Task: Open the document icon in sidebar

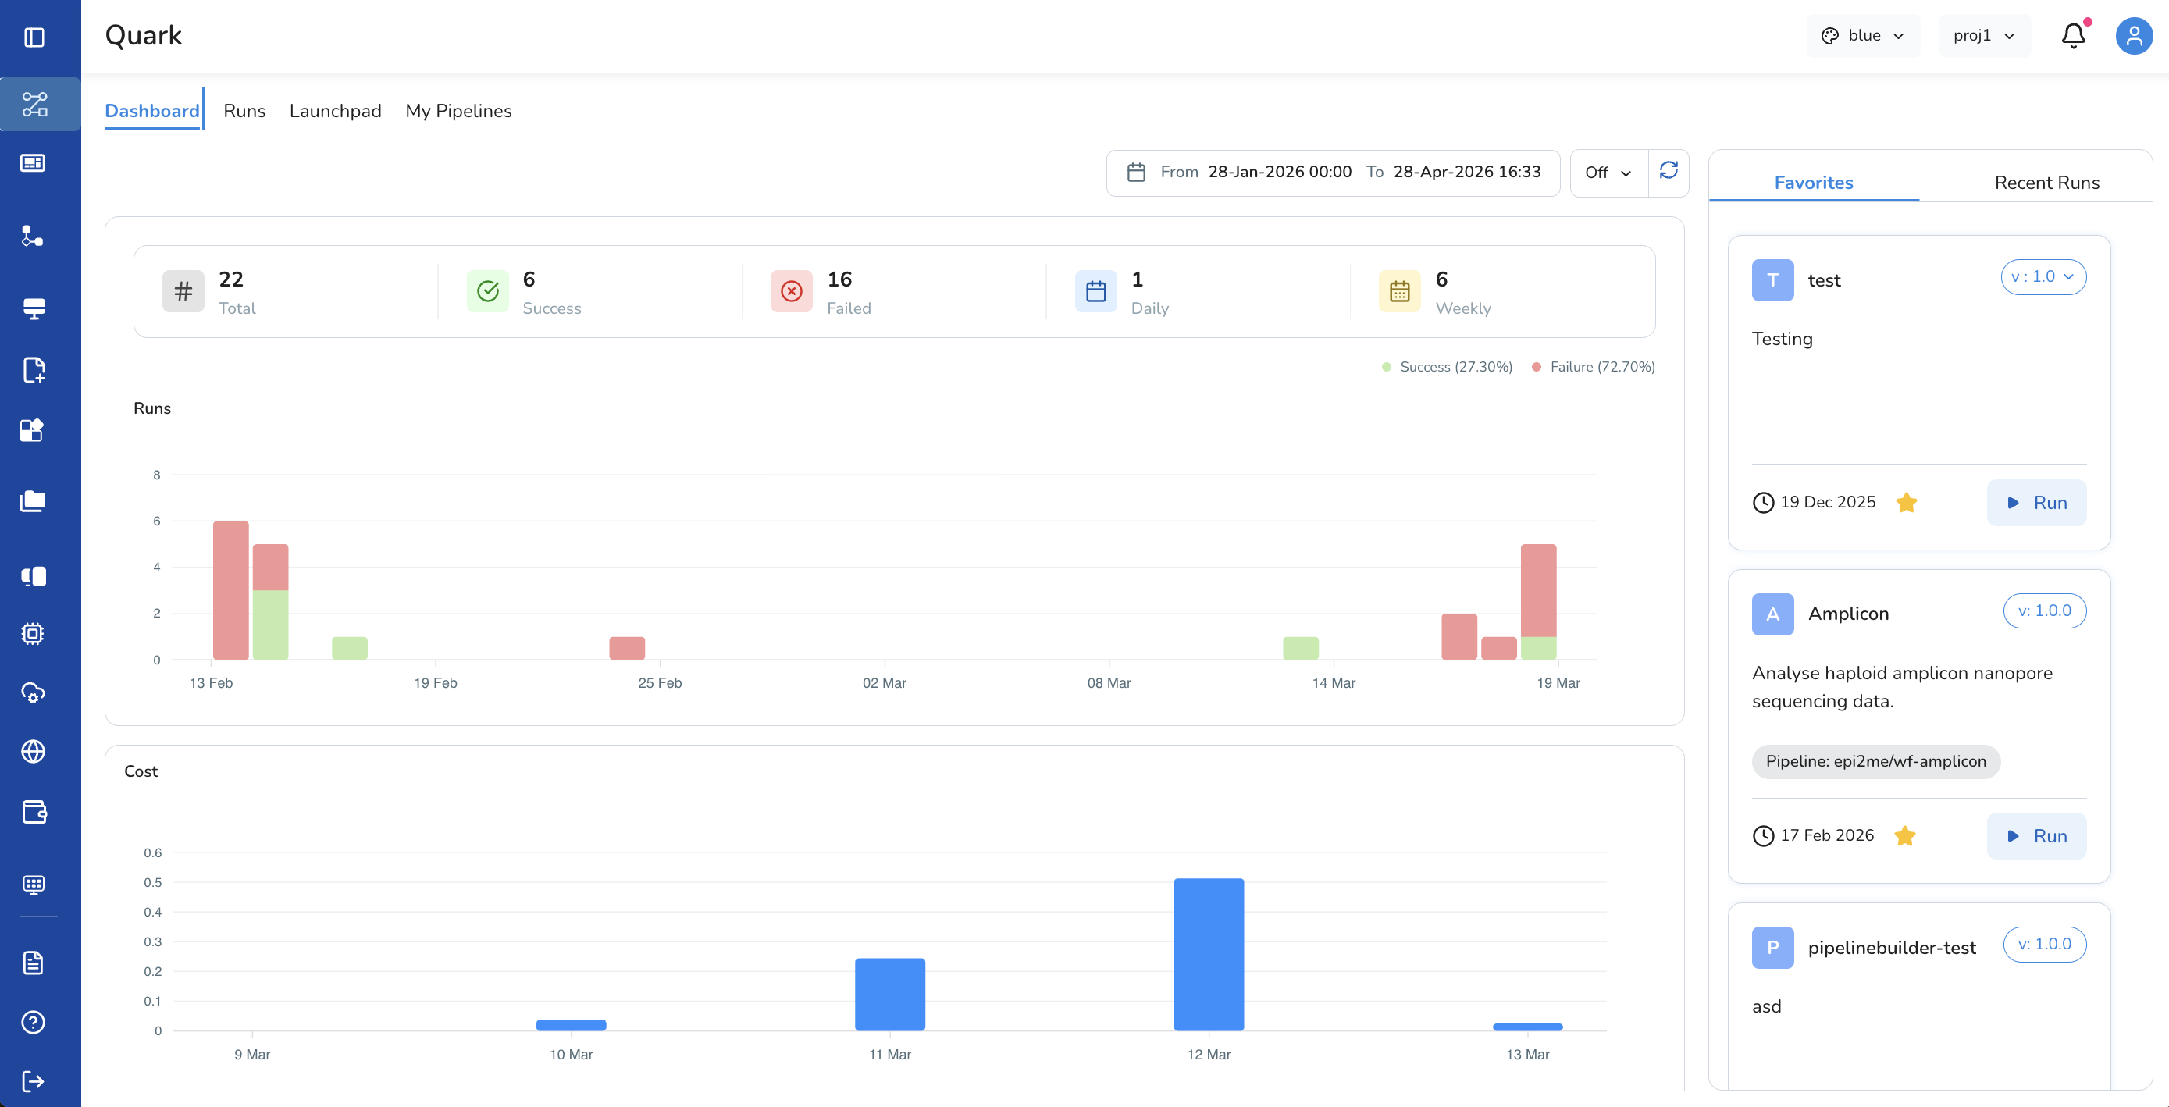Action: point(33,963)
